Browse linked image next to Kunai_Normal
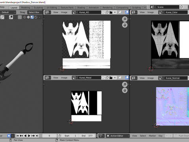The image size is (189, 142). click(161, 78)
